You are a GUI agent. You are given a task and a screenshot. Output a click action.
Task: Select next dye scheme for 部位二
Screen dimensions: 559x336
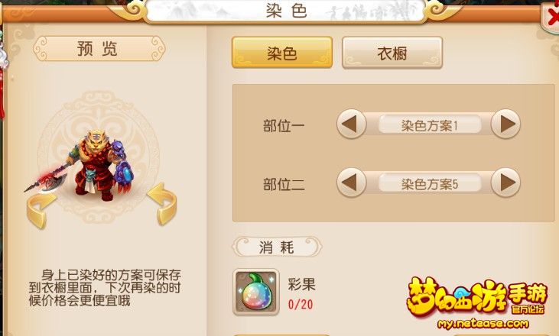(x=505, y=183)
